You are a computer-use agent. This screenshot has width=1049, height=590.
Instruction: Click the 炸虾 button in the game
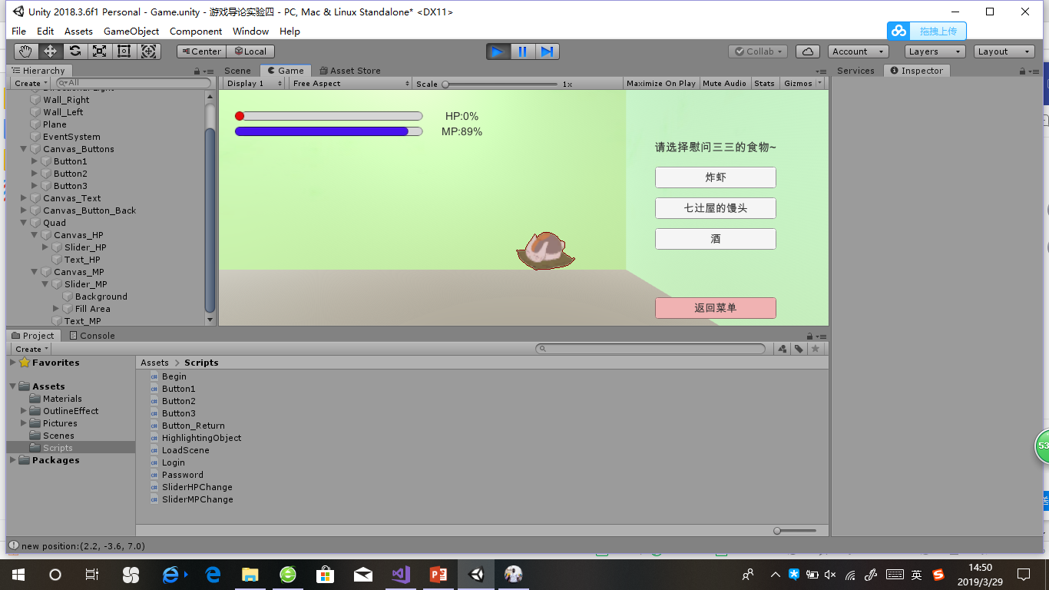pos(715,177)
